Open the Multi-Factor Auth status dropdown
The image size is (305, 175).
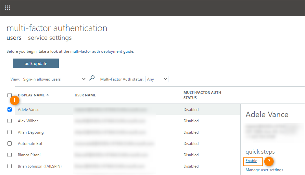point(157,79)
